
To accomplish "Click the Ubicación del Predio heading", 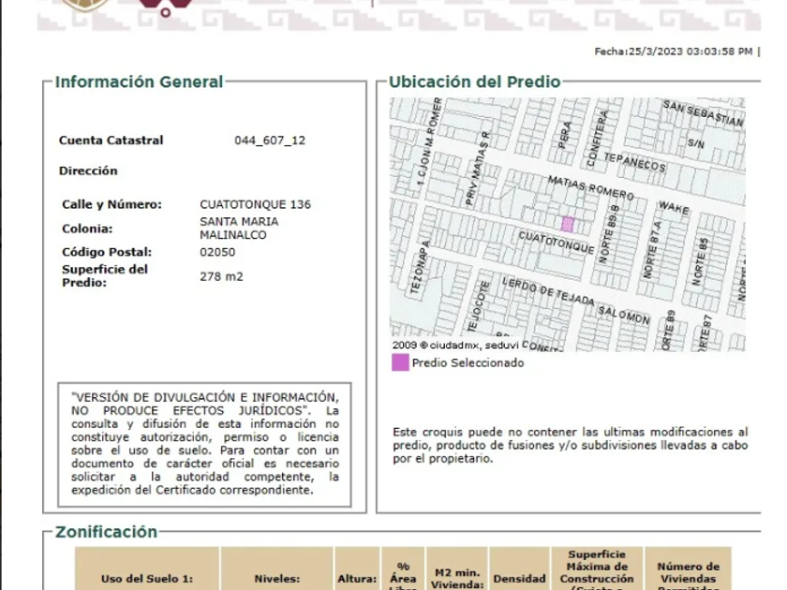I will tap(475, 81).
